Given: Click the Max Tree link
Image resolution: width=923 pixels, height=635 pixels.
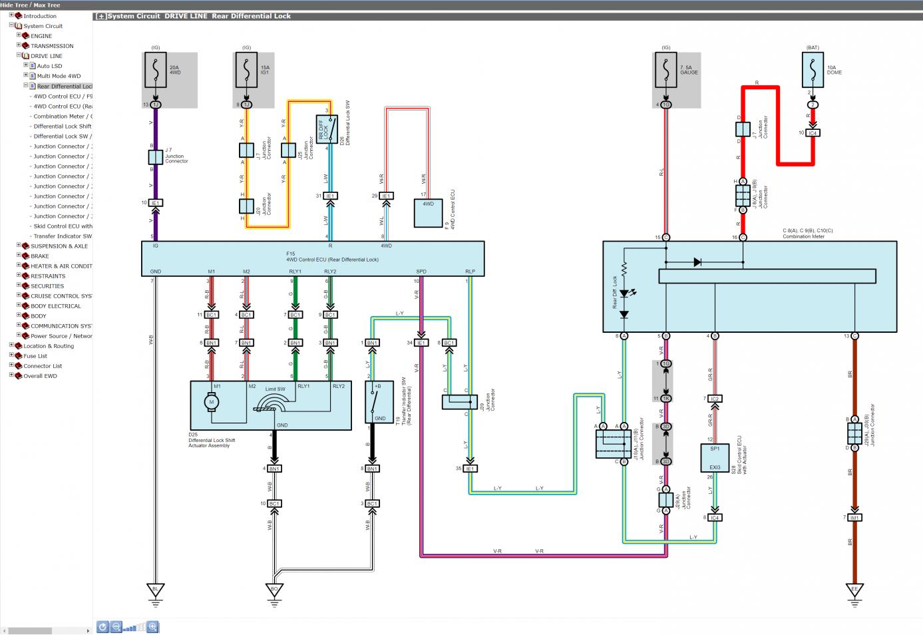Looking at the screenshot, I should pyautogui.click(x=47, y=5).
